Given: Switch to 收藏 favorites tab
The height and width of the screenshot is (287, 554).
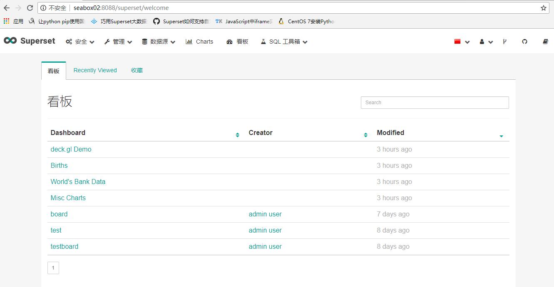Looking at the screenshot, I should point(137,70).
